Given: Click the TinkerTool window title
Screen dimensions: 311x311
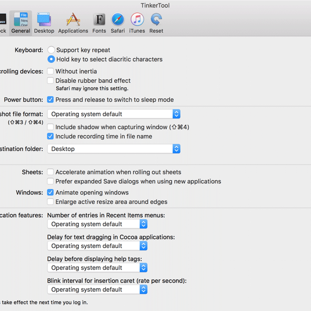Looking at the screenshot, I should pos(155,5).
